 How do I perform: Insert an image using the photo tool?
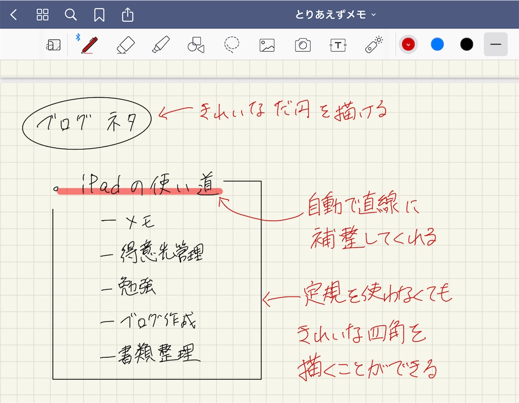pyautogui.click(x=267, y=45)
